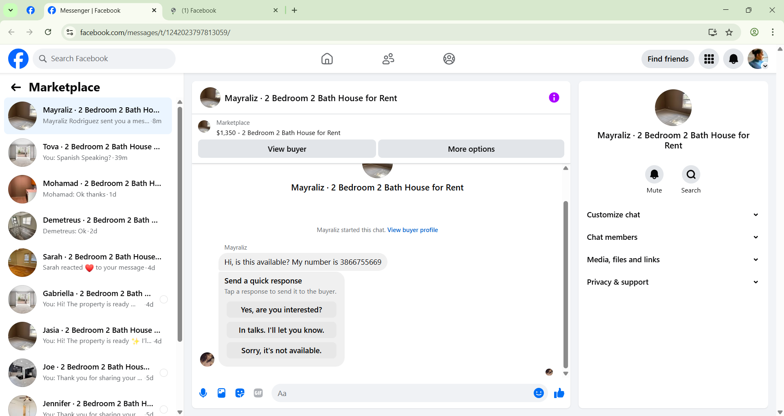Open the Menu grid icon
This screenshot has height=416, width=784.
click(x=709, y=59)
